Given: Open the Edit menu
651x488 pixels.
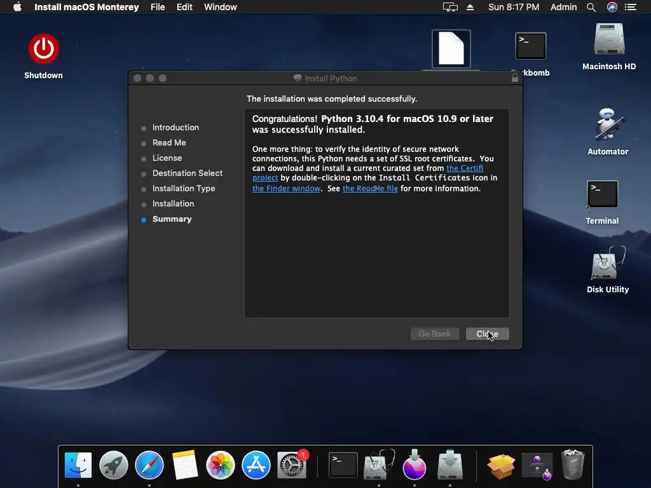Looking at the screenshot, I should (x=184, y=7).
